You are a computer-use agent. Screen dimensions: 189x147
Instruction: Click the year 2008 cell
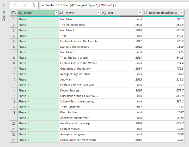(122, 25)
